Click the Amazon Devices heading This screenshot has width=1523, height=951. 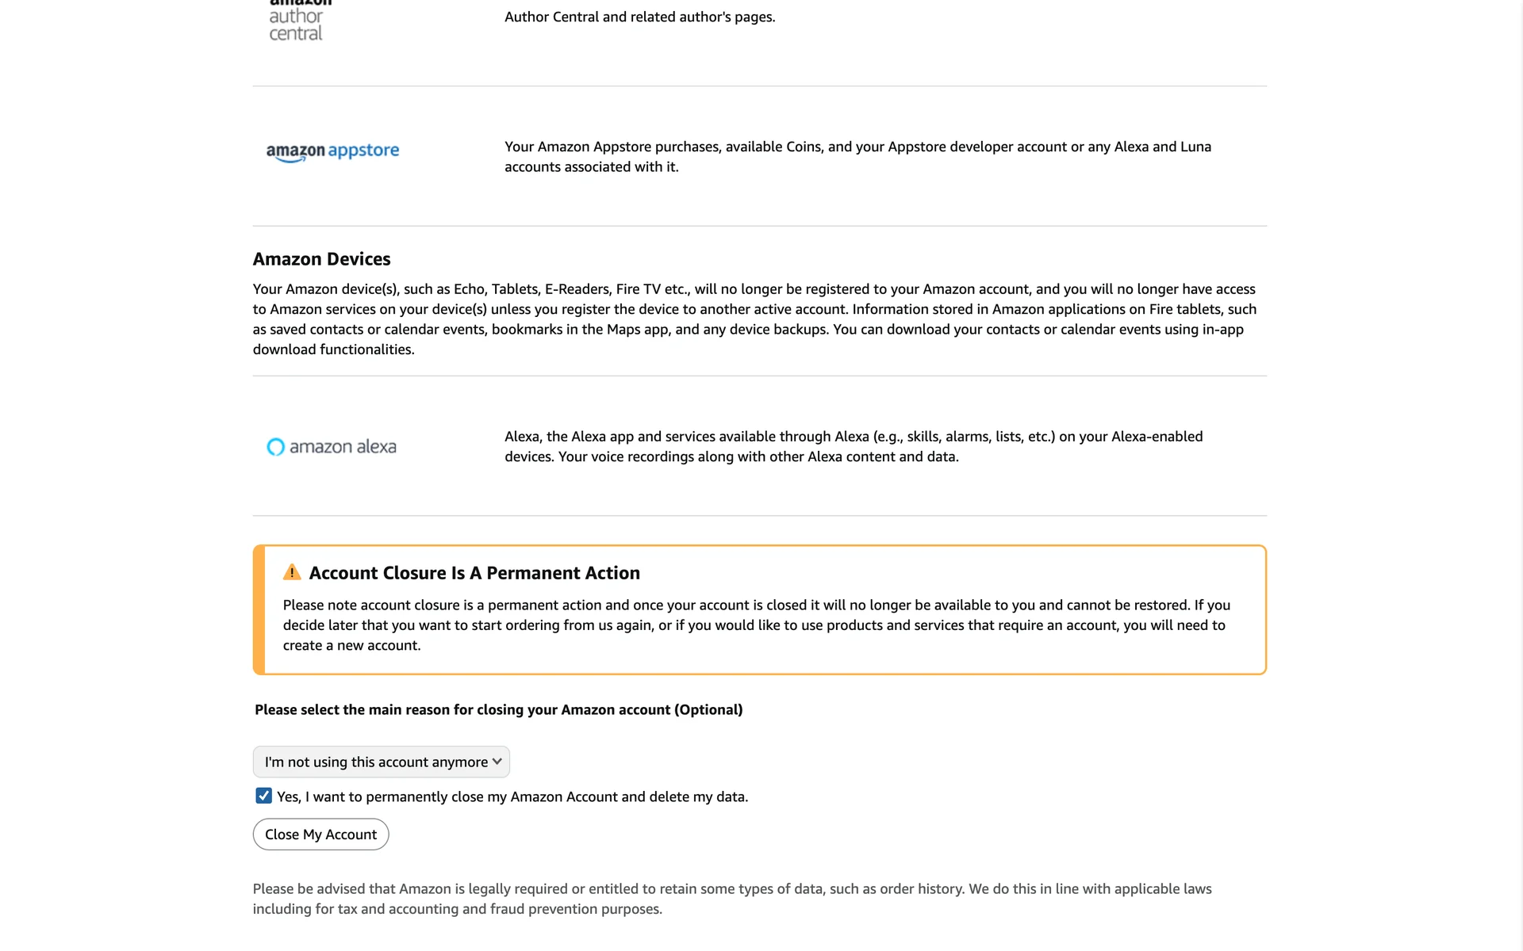pyautogui.click(x=321, y=259)
